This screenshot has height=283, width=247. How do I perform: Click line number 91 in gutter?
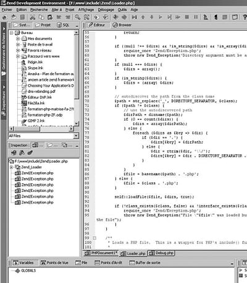tap(87, 197)
